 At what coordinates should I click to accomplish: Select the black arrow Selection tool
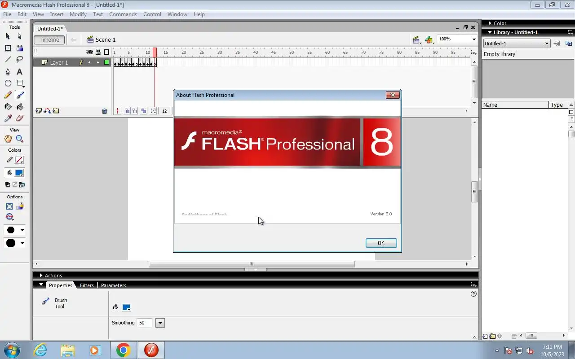click(8, 36)
